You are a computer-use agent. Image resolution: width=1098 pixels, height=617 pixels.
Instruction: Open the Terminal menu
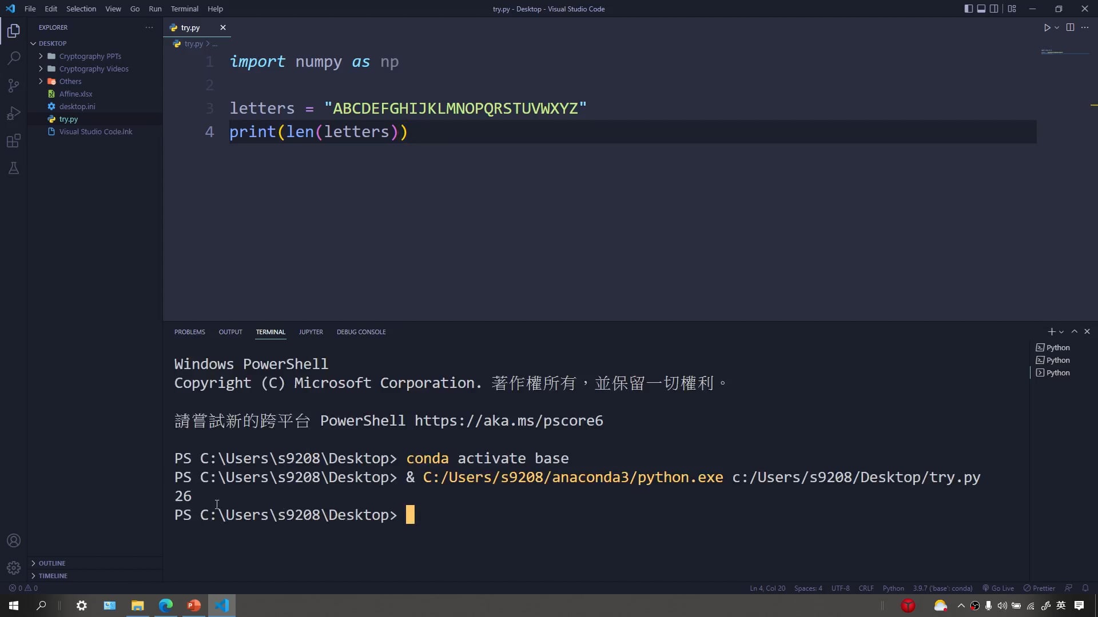click(x=184, y=9)
